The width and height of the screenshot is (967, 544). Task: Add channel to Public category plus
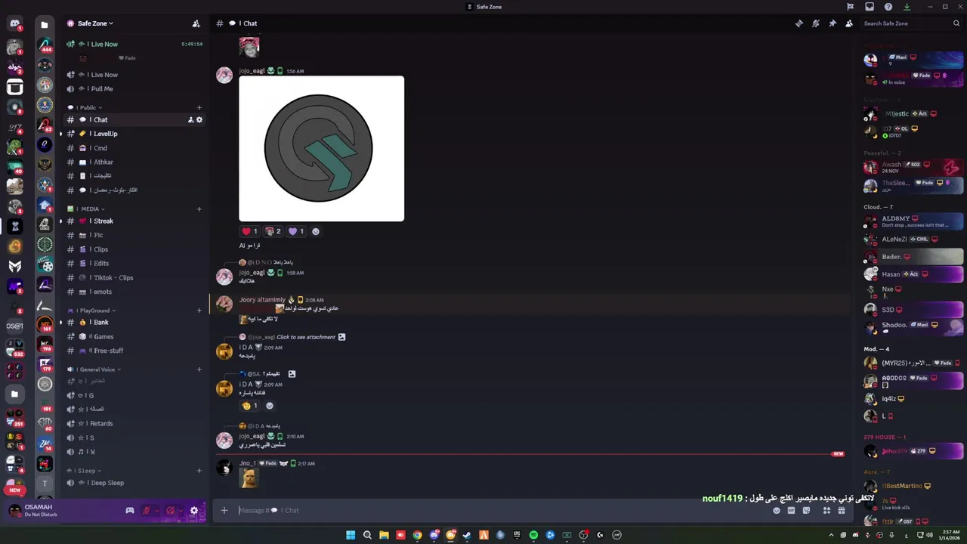pos(199,107)
